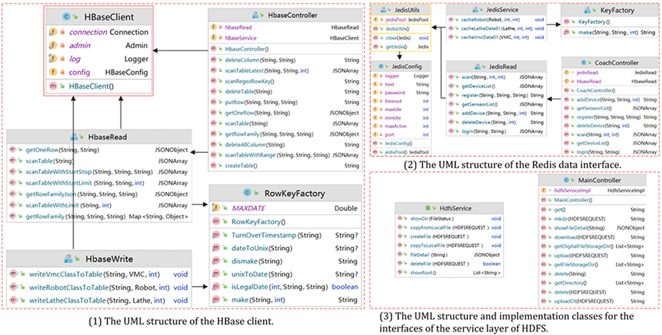
Task: Select the Redis data interface caption
Action: [x=514, y=164]
